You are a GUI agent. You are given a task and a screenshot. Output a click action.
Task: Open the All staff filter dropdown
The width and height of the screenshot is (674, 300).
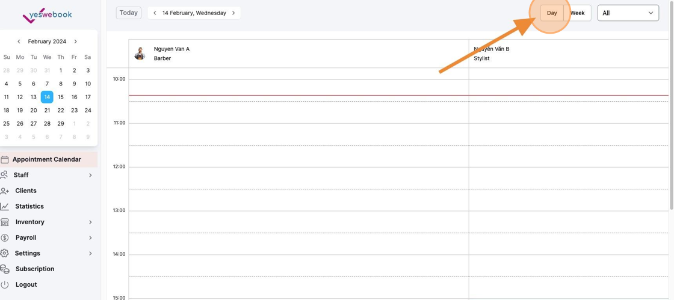click(x=628, y=13)
